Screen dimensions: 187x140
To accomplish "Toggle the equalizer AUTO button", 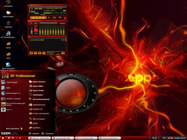I will click(36, 23).
